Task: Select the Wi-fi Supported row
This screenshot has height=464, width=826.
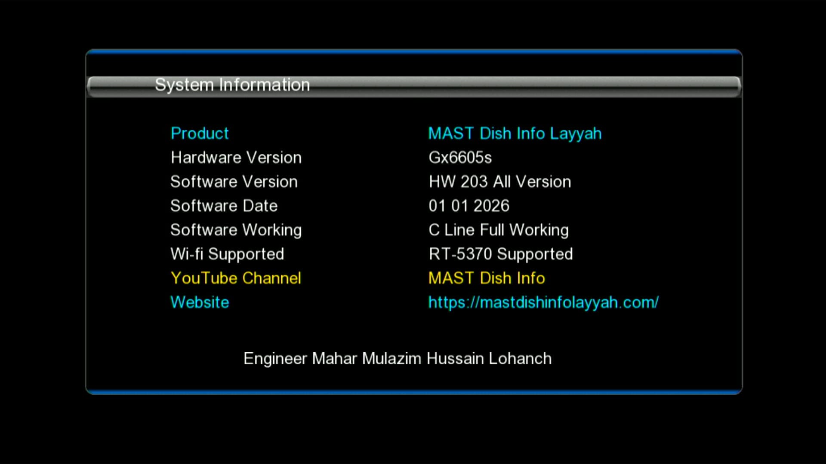Action: 227,253
